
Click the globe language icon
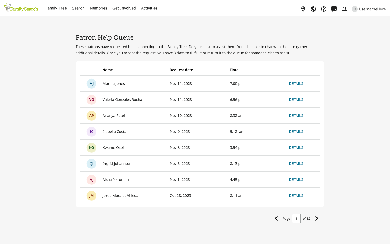(x=313, y=9)
